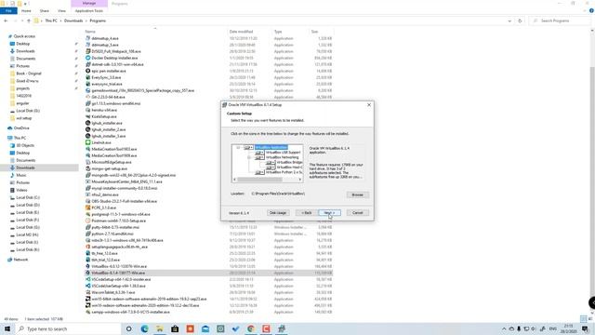Switch to the Share ribbon tab
The height and width of the screenshot is (335, 595).
[45, 11]
